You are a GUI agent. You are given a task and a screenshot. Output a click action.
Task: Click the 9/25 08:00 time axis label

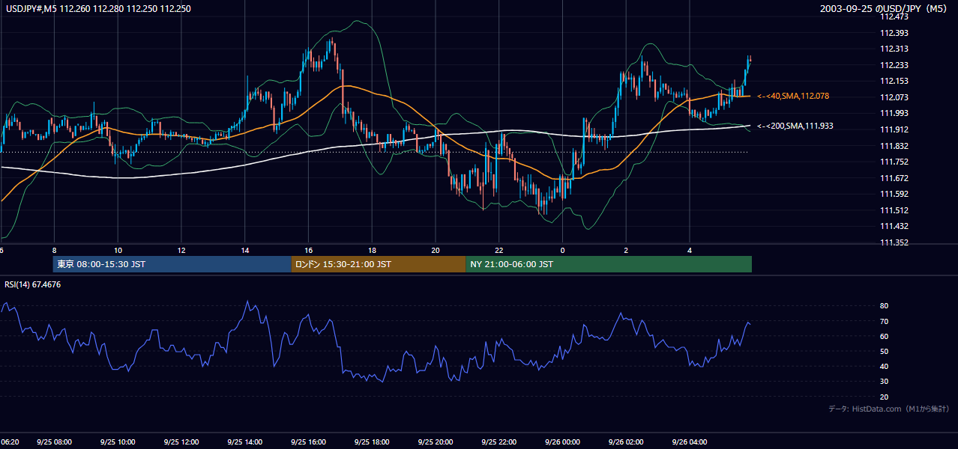point(53,442)
